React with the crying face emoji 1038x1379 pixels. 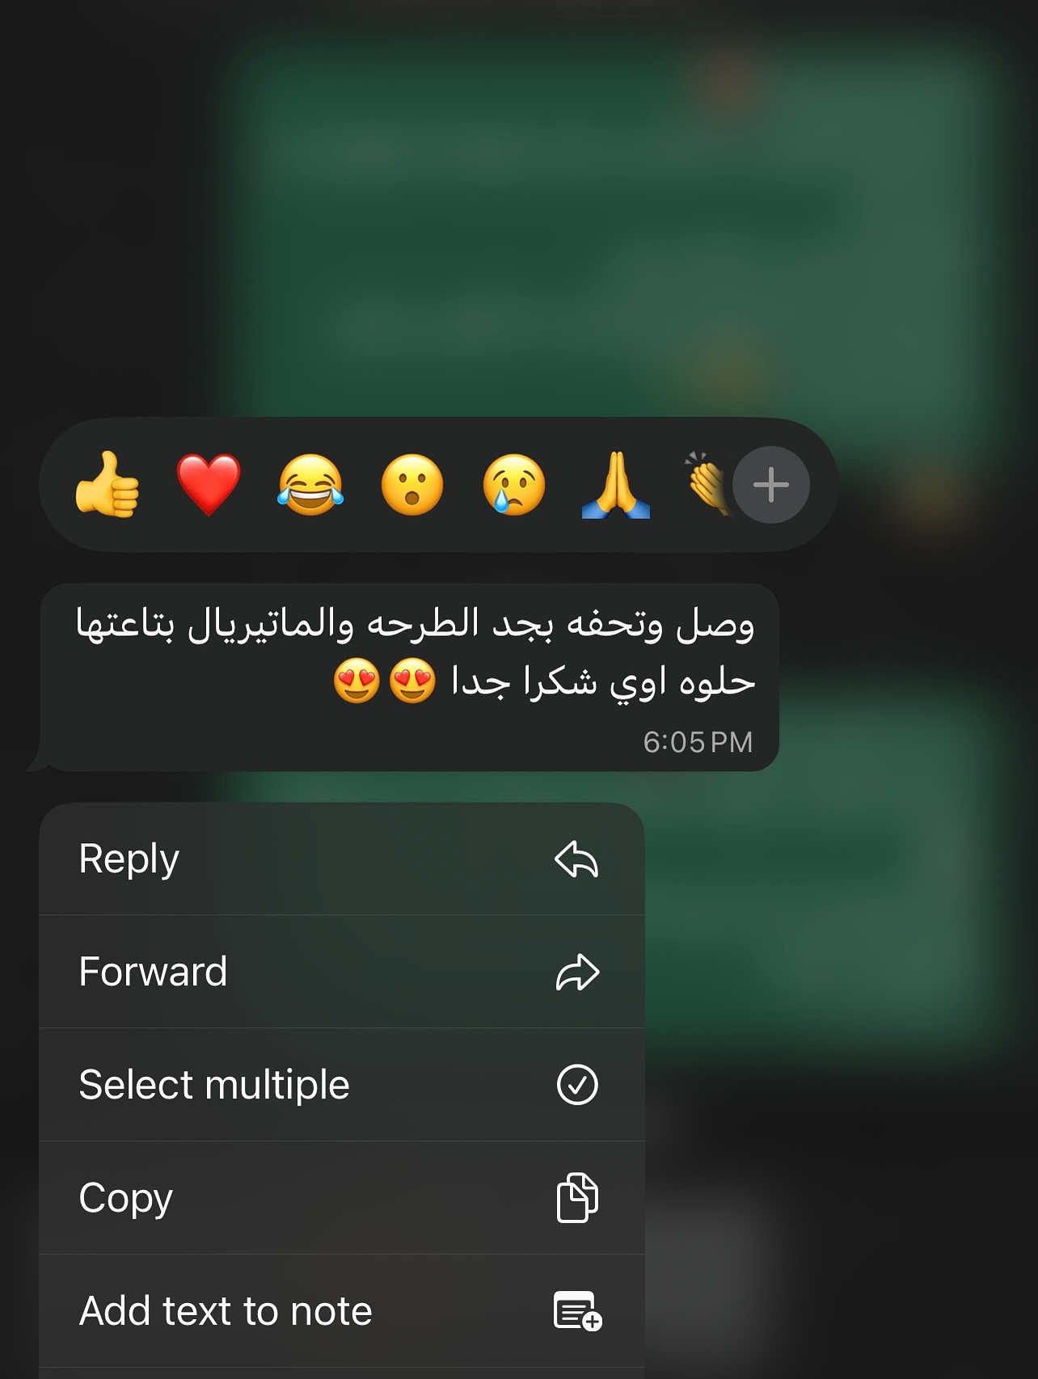514,485
